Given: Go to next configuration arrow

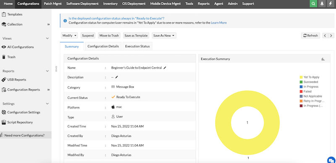Looking at the screenshot, I should 331,36.
